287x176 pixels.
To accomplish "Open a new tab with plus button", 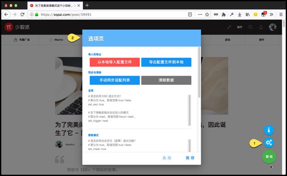I will point(87,5).
